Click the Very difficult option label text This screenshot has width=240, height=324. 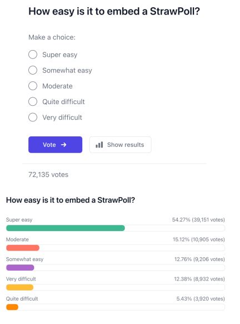pyautogui.click(x=62, y=117)
